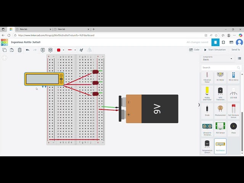
Task: Click the Tinkercad logo
Action: click(x=4, y=42)
